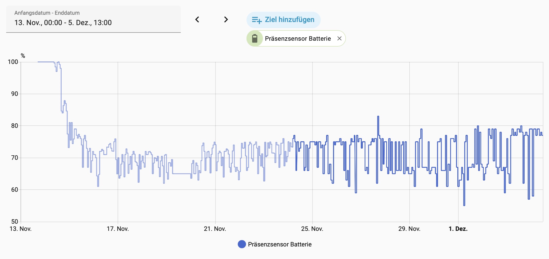Click the 29. Nov. axis label
Viewport: 549px width, 259px height.
(409, 229)
